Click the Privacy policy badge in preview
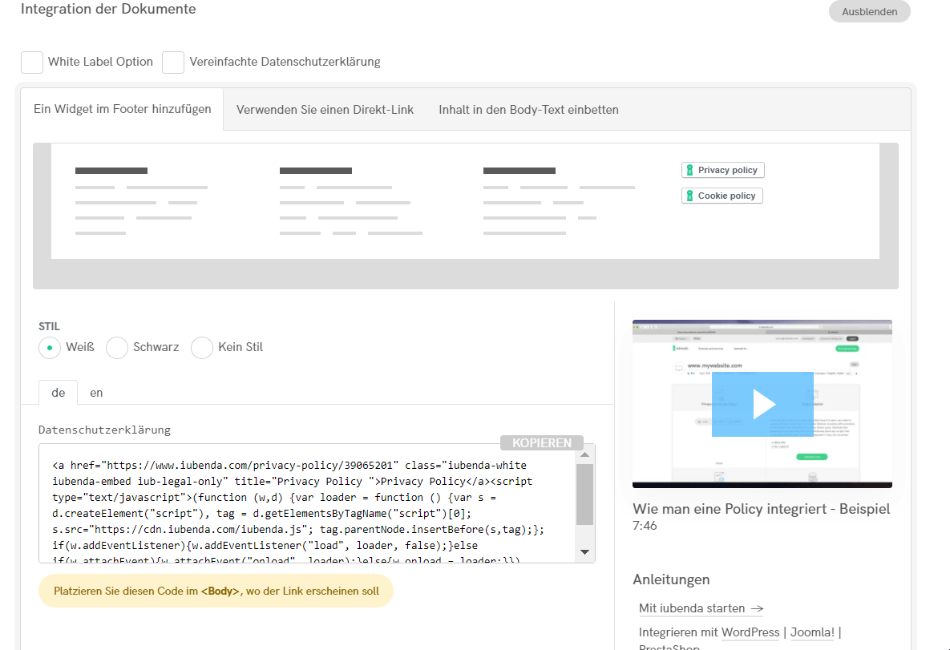The width and height of the screenshot is (950, 650). click(722, 170)
